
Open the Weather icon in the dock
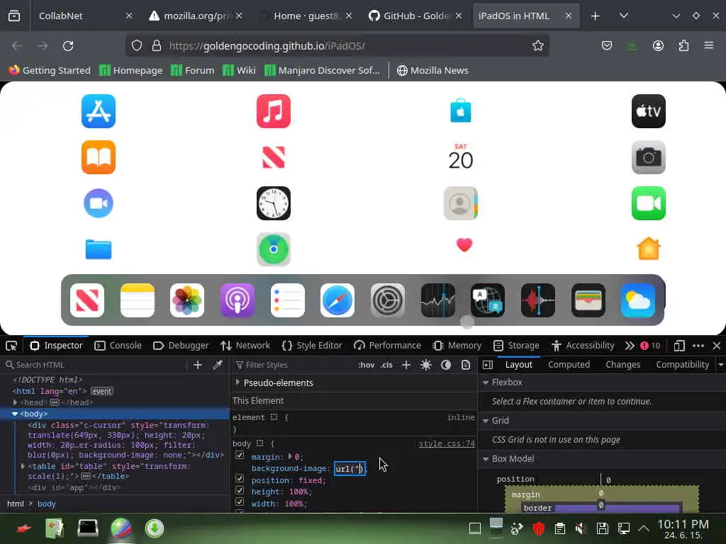click(638, 300)
